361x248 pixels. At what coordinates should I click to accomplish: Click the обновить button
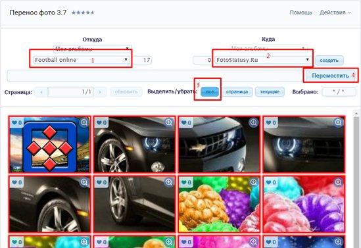126,92
